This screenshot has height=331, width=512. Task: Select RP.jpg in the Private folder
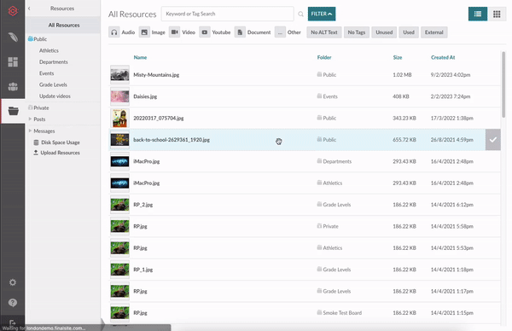(140, 226)
